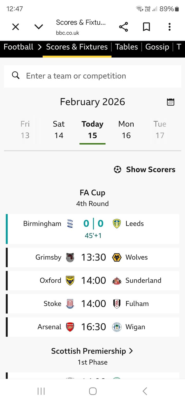The height and width of the screenshot is (402, 185).
Task: Tap the Arsenal club crest
Action: pyautogui.click(x=70, y=327)
